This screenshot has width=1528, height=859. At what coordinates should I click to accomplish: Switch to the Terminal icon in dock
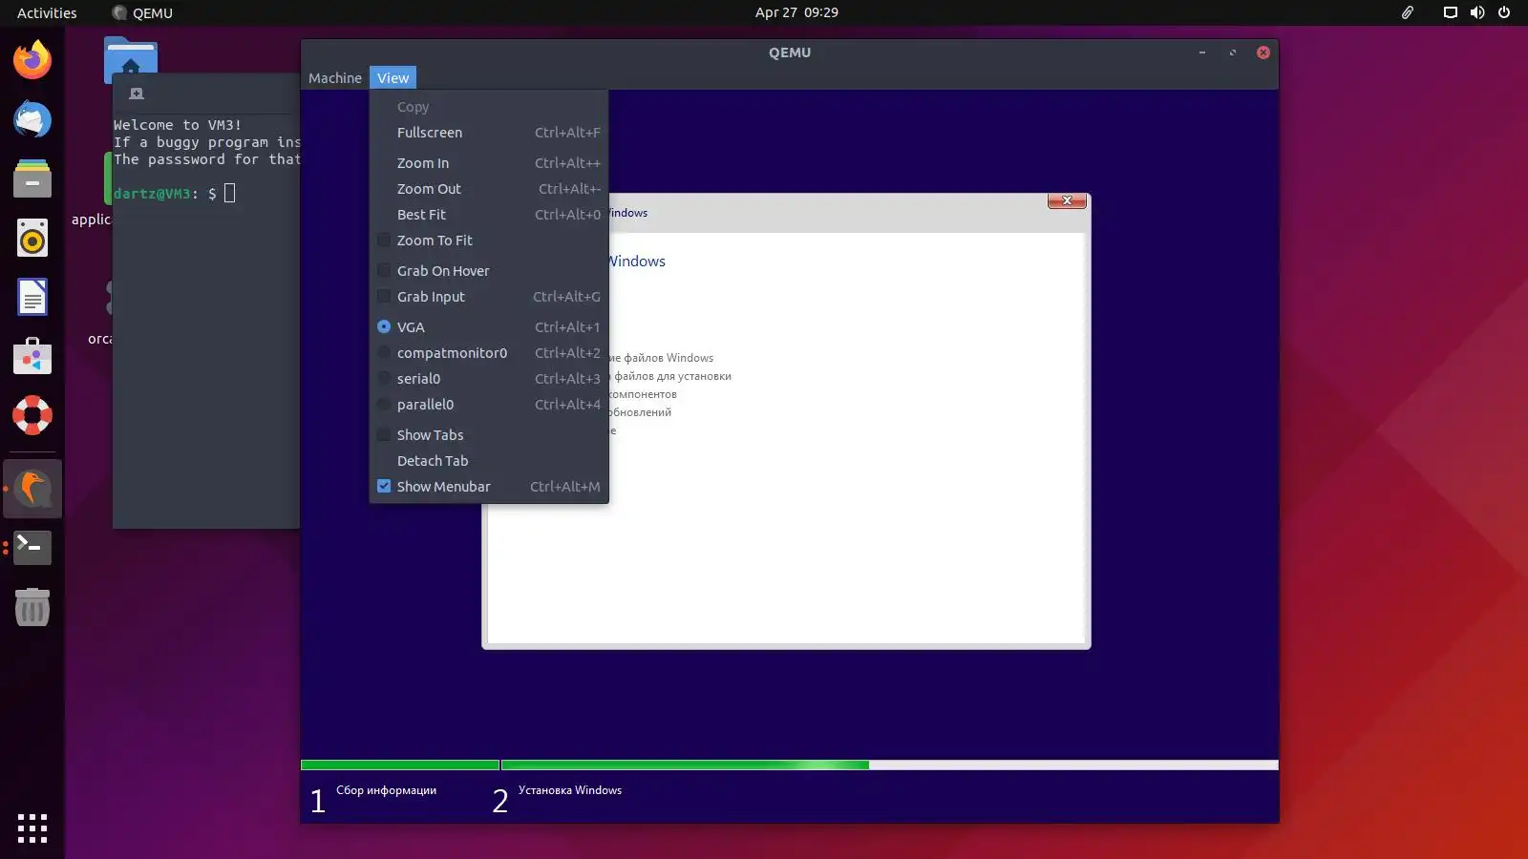32,547
